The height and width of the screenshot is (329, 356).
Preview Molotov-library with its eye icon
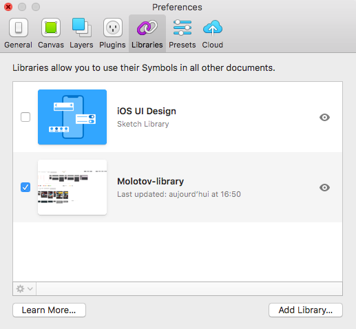pos(324,187)
